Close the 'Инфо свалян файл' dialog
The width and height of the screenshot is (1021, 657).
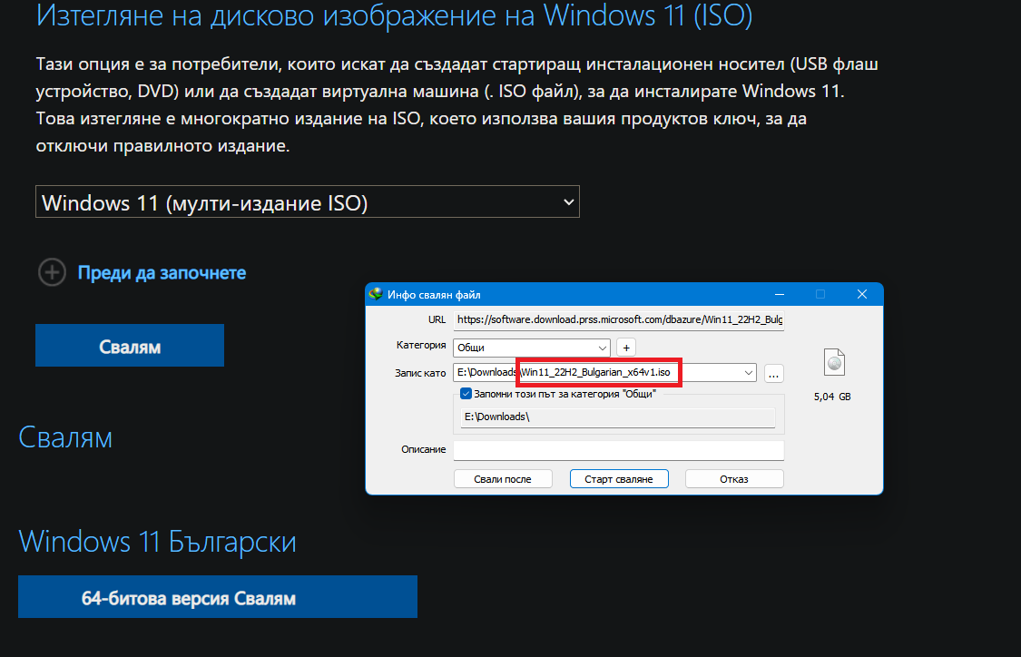(862, 294)
